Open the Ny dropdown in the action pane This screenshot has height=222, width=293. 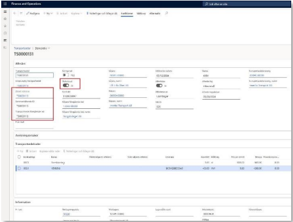[x=48, y=13]
